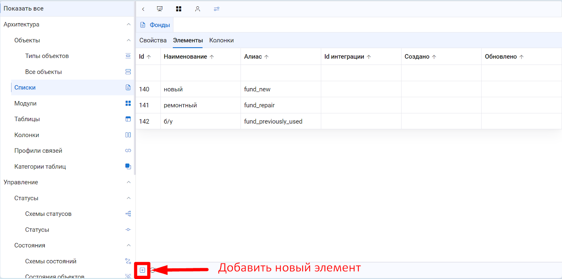Click the columns icon in the sidebar

coord(128,135)
